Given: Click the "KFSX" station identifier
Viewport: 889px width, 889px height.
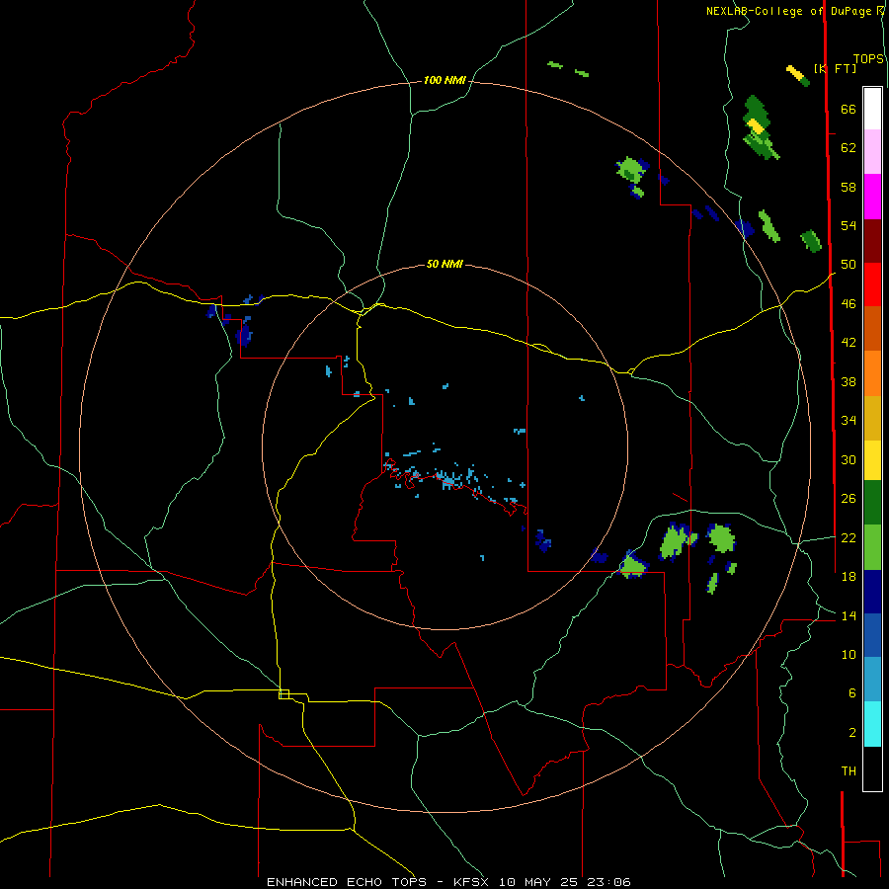Looking at the screenshot, I should 473,882.
